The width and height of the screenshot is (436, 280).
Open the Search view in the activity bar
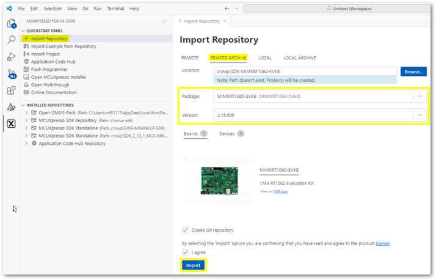click(x=12, y=40)
